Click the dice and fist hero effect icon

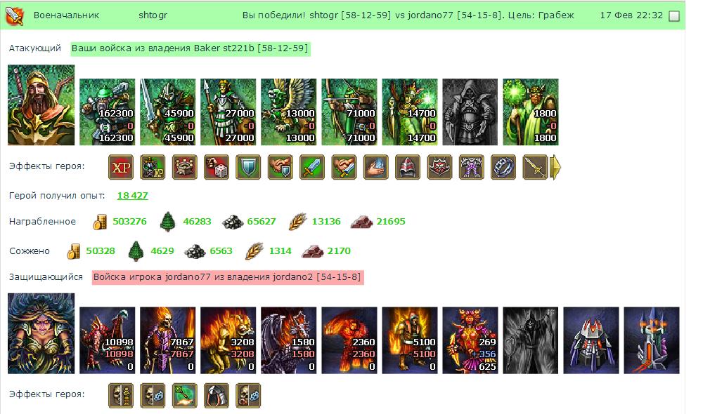pos(217,167)
